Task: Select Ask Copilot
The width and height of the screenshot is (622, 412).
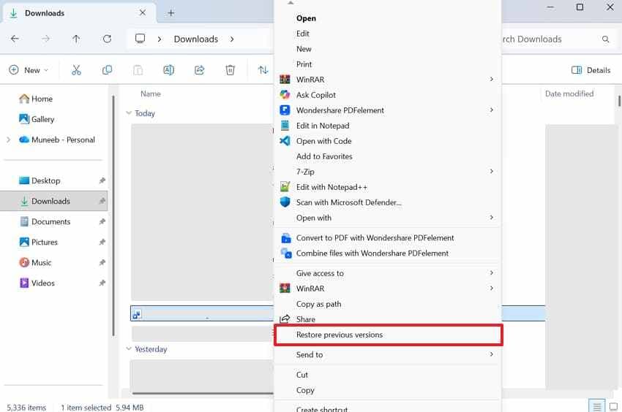Action: (x=389, y=95)
